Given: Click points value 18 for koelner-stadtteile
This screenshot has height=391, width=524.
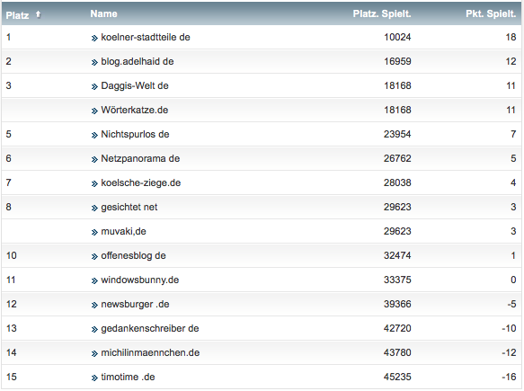Looking at the screenshot, I should [511, 37].
